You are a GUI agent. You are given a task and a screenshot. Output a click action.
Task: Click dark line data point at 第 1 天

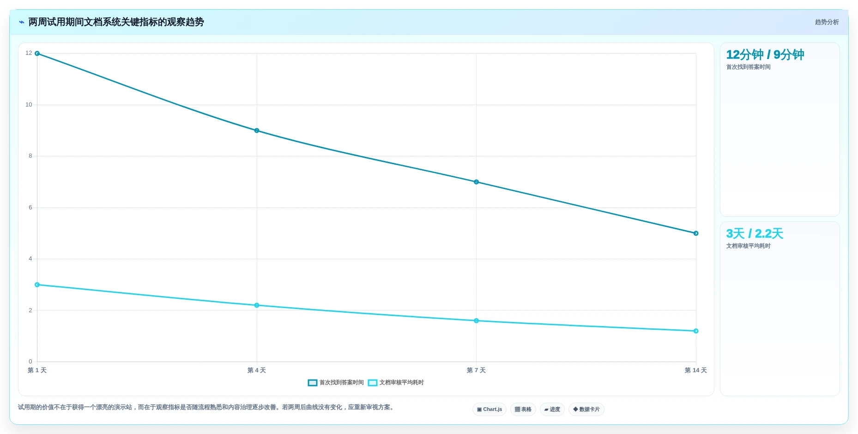point(37,54)
